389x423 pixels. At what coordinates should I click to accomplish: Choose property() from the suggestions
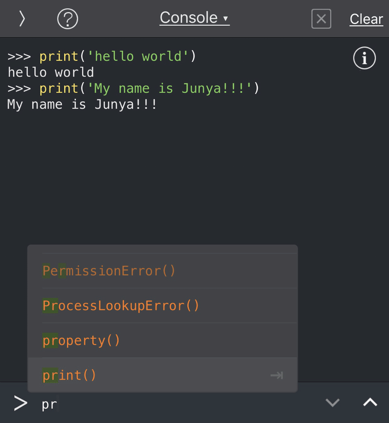[81, 340]
